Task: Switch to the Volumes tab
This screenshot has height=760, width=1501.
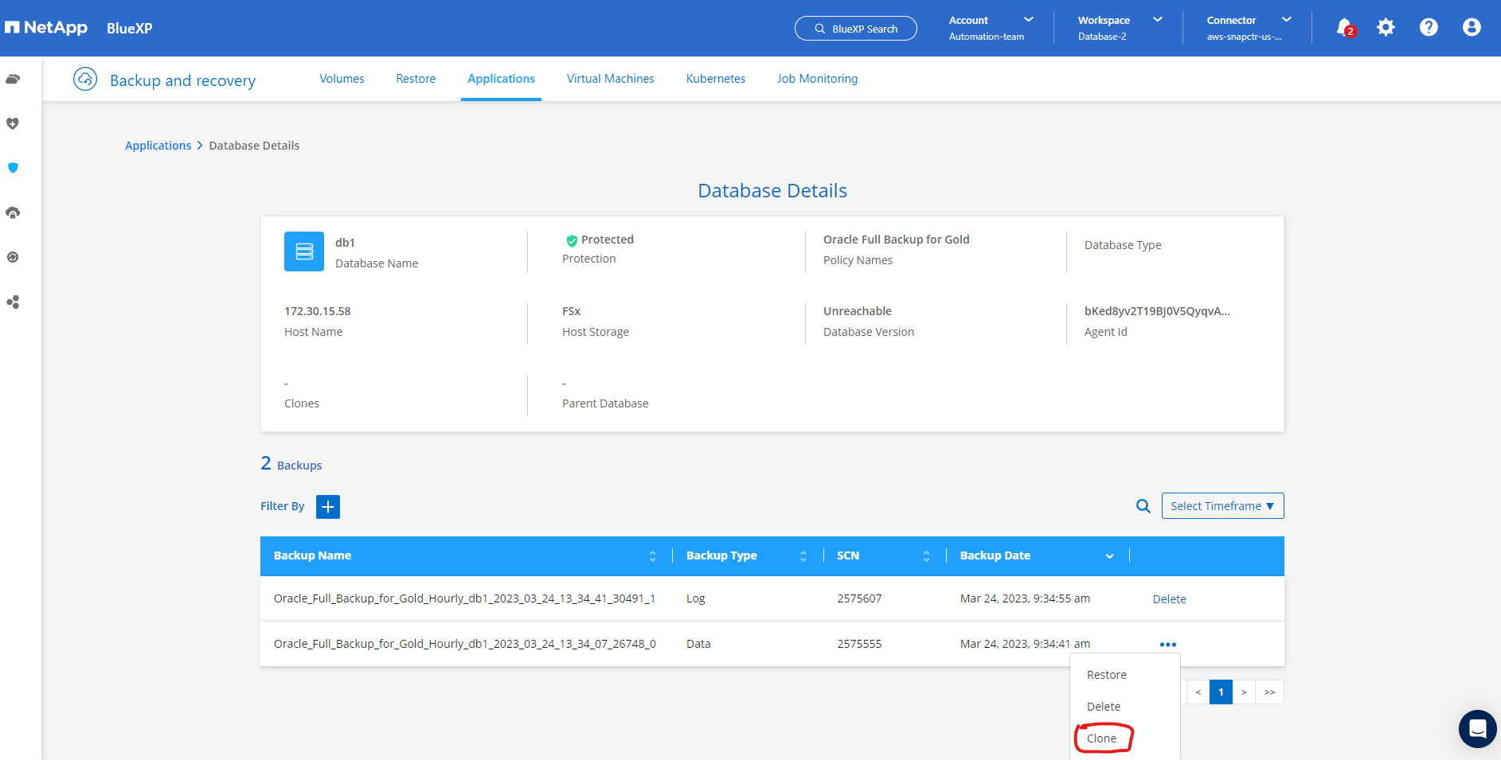Action: pyautogui.click(x=342, y=79)
